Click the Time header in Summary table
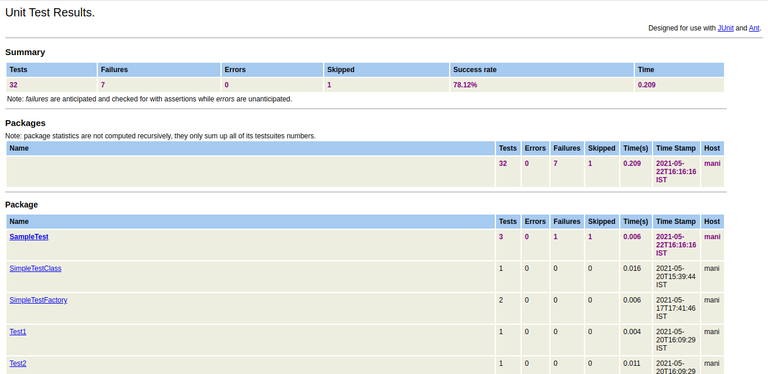 point(645,69)
